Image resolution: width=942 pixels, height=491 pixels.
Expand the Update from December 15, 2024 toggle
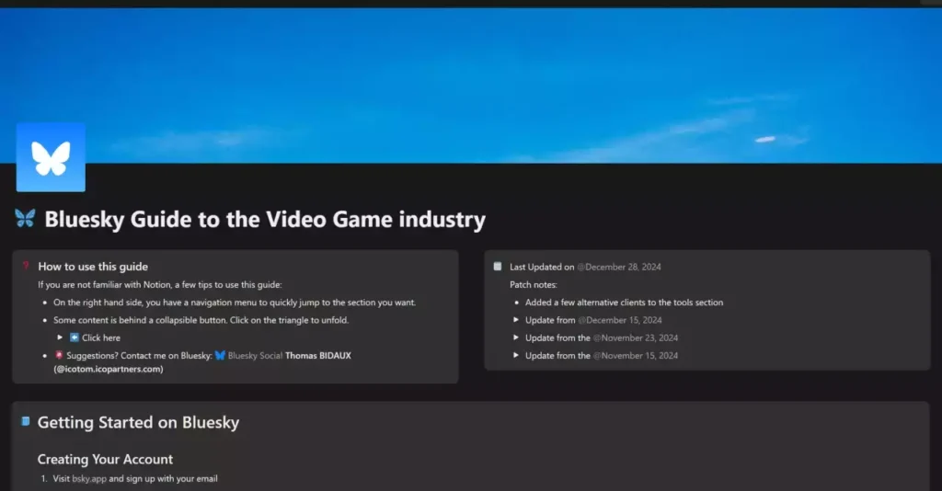pyautogui.click(x=516, y=320)
